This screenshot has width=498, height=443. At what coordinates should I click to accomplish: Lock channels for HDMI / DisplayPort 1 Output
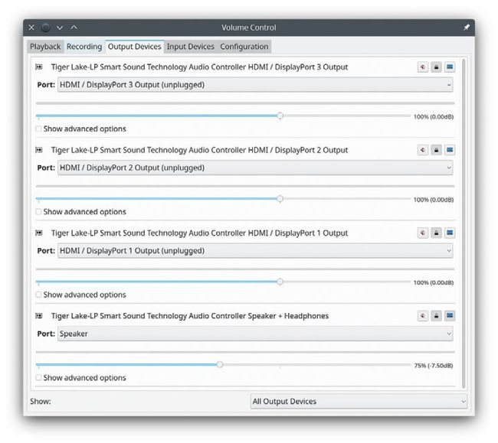coord(436,233)
